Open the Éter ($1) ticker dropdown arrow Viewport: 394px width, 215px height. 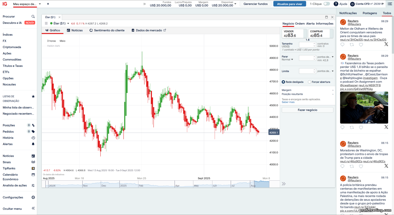(68, 23)
